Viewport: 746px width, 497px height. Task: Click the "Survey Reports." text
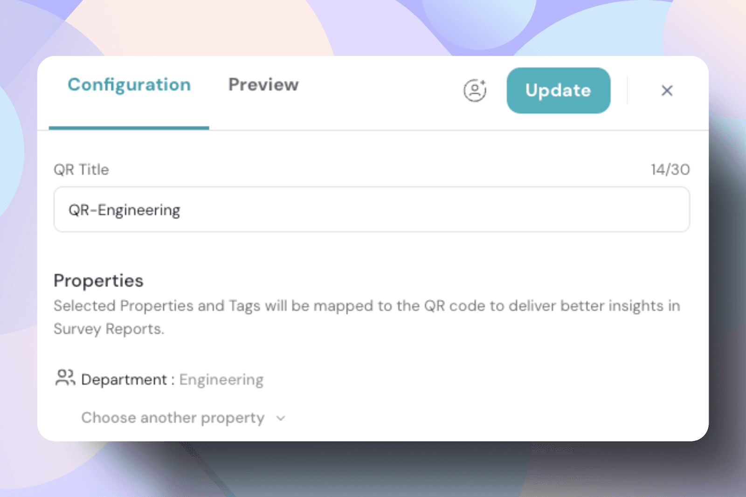[x=109, y=329]
